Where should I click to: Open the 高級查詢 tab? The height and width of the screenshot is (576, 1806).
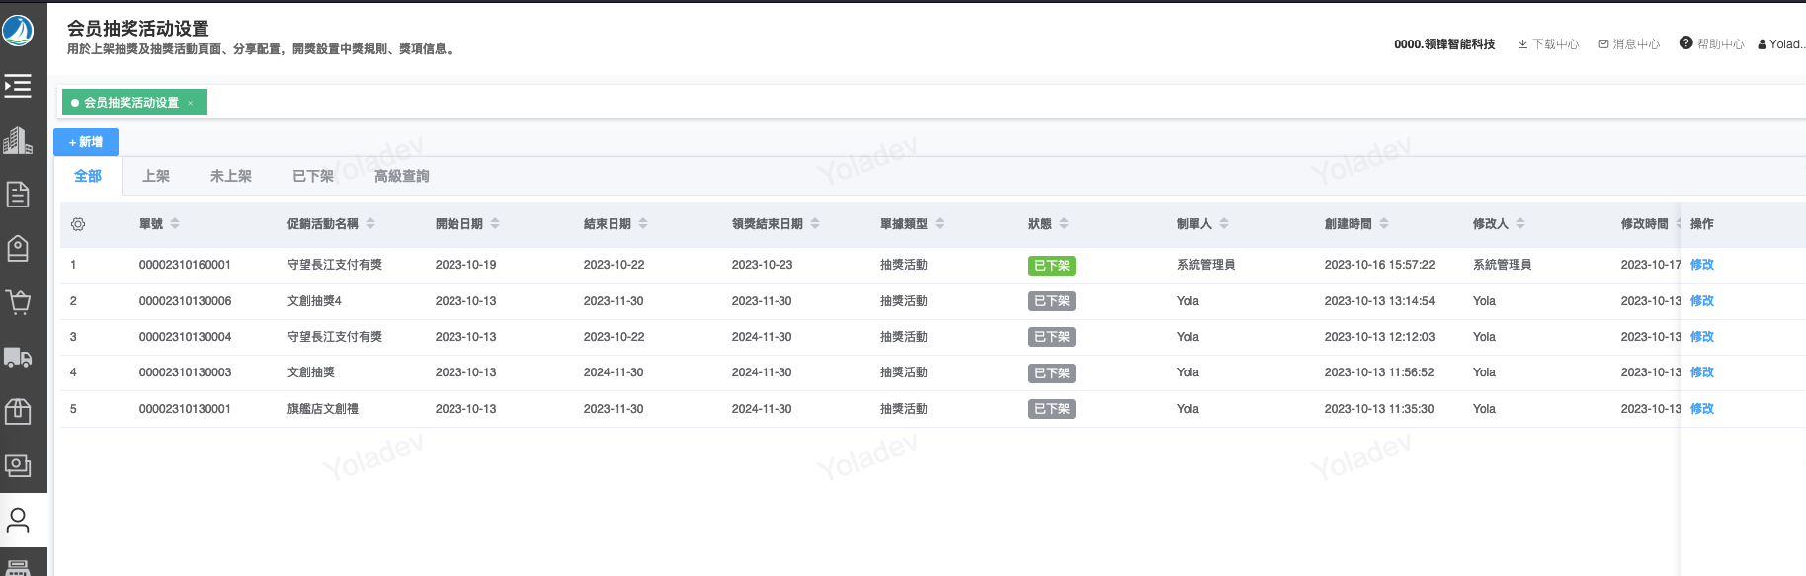point(402,176)
